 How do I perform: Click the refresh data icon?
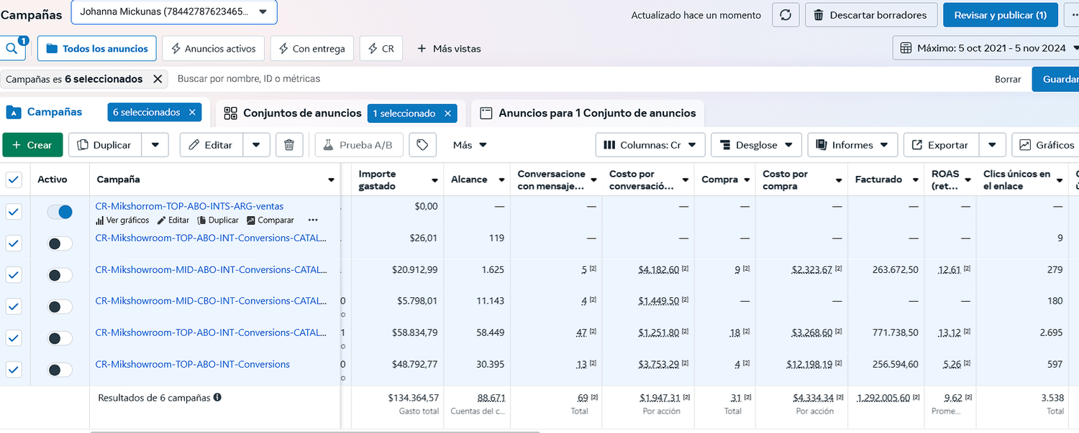point(786,15)
